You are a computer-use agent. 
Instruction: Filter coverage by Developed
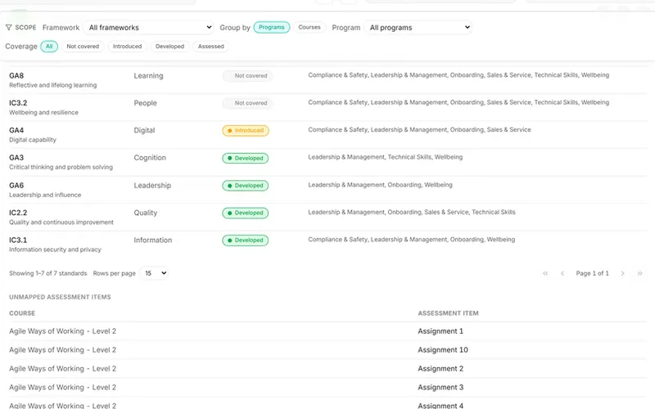click(x=169, y=47)
